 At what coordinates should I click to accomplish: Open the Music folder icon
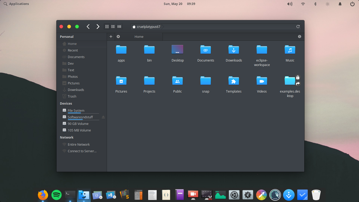[x=290, y=49]
